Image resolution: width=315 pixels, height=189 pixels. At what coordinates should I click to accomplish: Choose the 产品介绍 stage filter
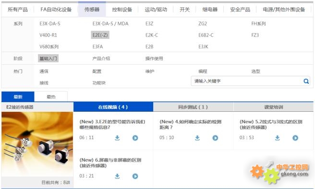[x=101, y=59]
